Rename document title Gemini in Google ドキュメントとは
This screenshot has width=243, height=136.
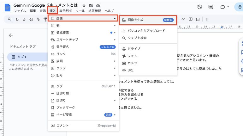click(x=45, y=5)
